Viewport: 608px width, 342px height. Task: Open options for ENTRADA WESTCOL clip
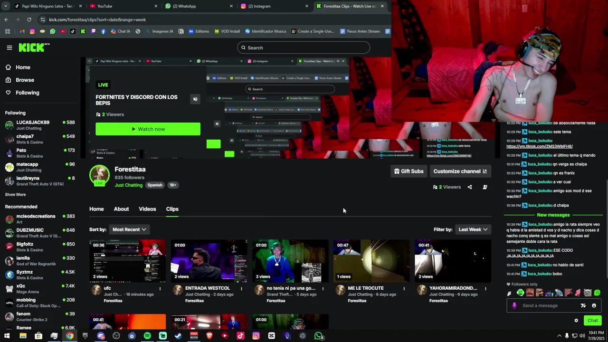pyautogui.click(x=241, y=288)
